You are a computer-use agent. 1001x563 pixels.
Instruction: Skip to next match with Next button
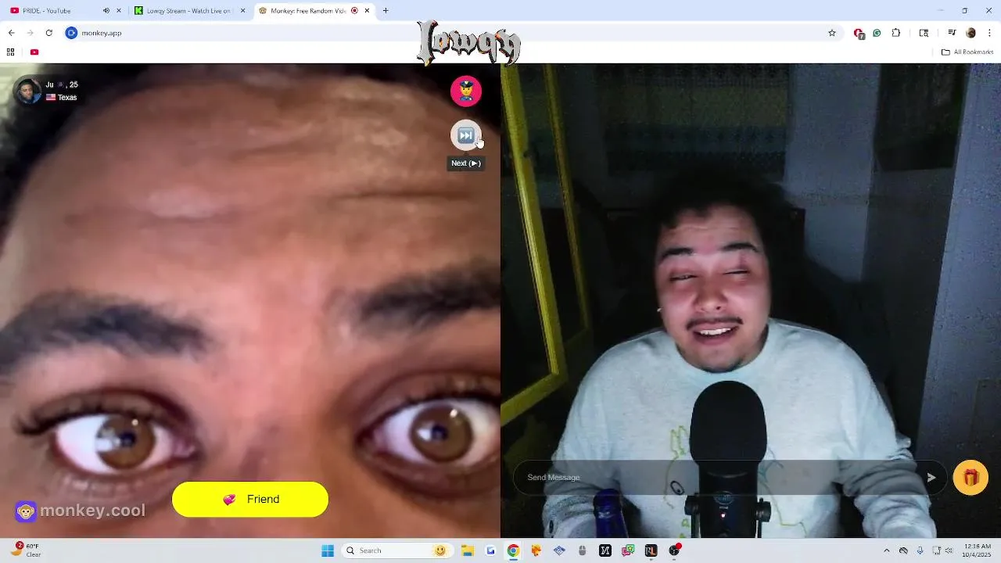pos(466,135)
